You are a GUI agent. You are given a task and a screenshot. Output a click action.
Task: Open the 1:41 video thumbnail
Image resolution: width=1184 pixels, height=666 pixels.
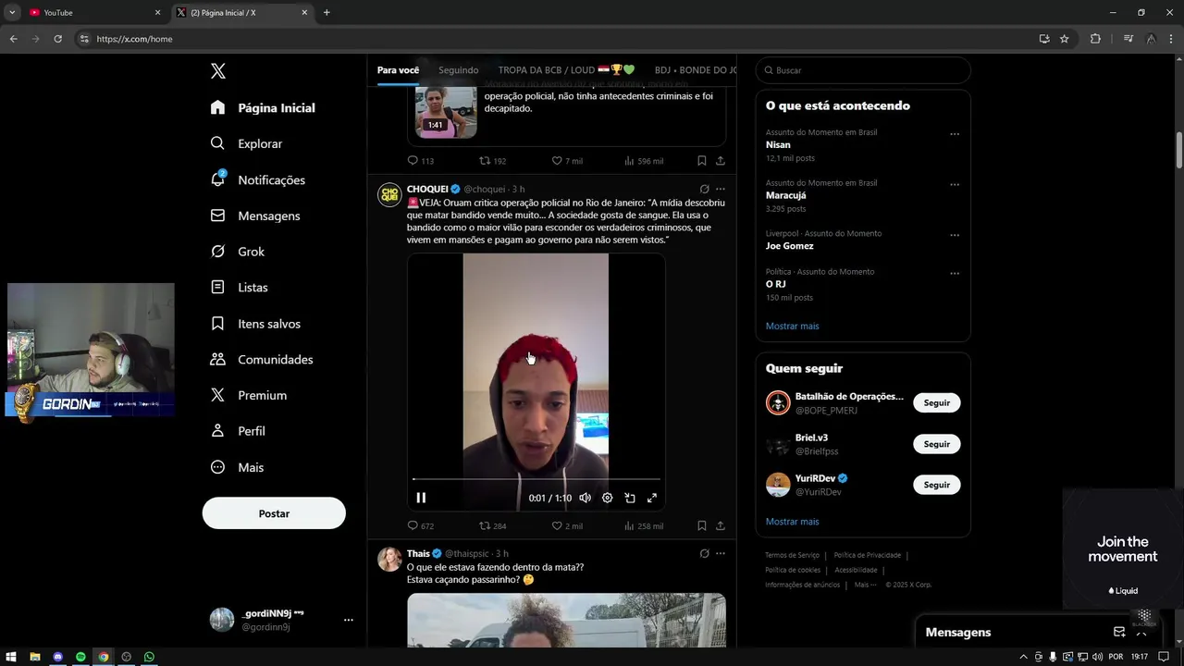446,112
